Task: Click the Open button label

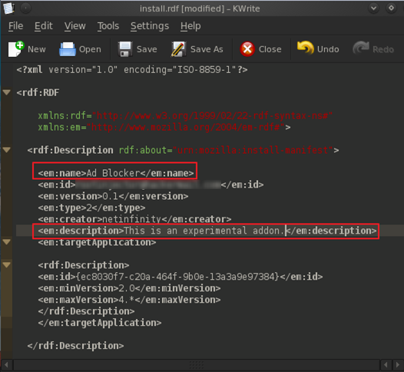Action: (90, 49)
